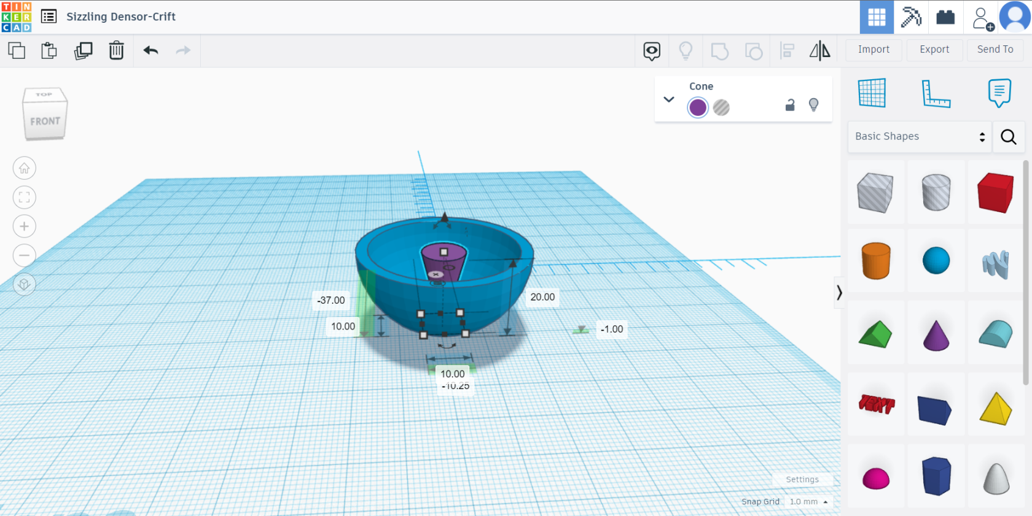The height and width of the screenshot is (516, 1032).
Task: Collapse the shapes panel with the side arrow
Action: (x=839, y=293)
